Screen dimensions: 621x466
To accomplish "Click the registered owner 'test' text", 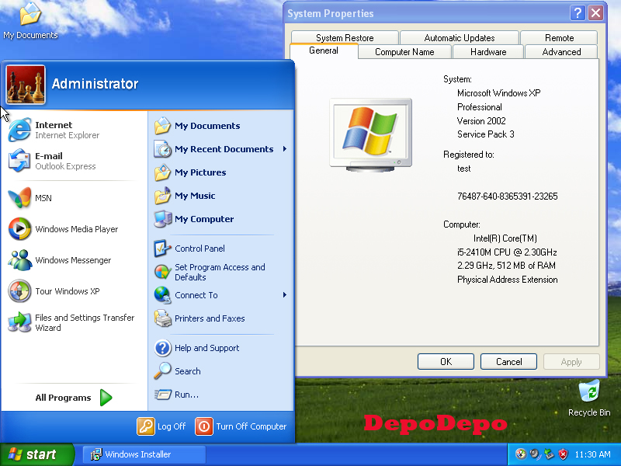I will coord(463,169).
